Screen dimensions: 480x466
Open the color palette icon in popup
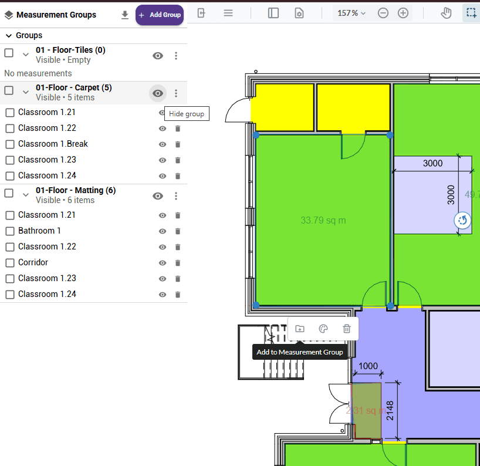coord(323,329)
